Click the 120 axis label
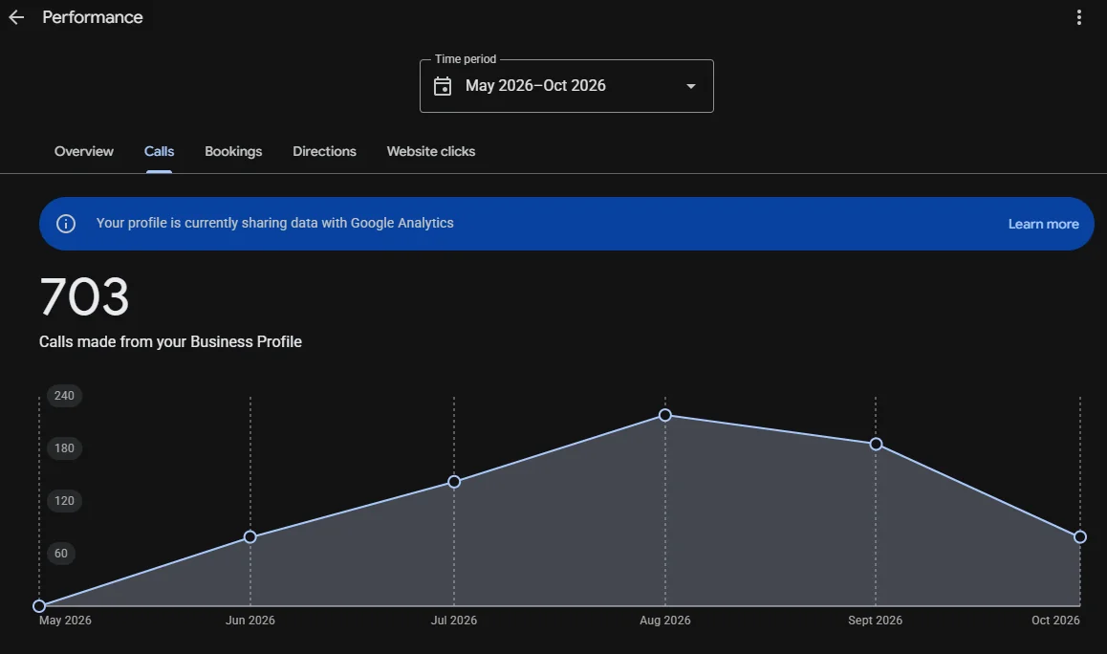The width and height of the screenshot is (1107, 654). [64, 501]
